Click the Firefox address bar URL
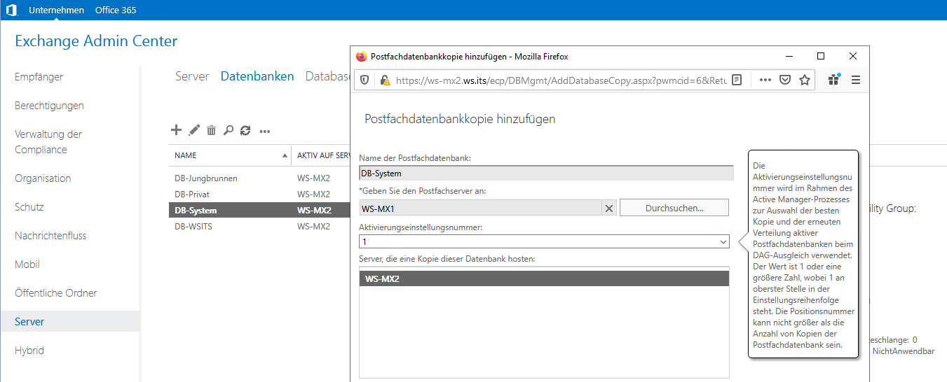Image resolution: width=947 pixels, height=382 pixels. tap(561, 80)
